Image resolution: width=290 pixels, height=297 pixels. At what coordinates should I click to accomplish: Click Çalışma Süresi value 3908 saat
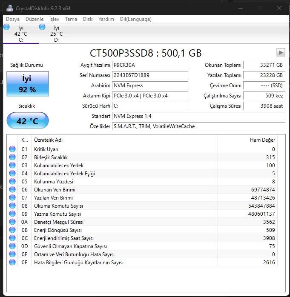coord(264,106)
